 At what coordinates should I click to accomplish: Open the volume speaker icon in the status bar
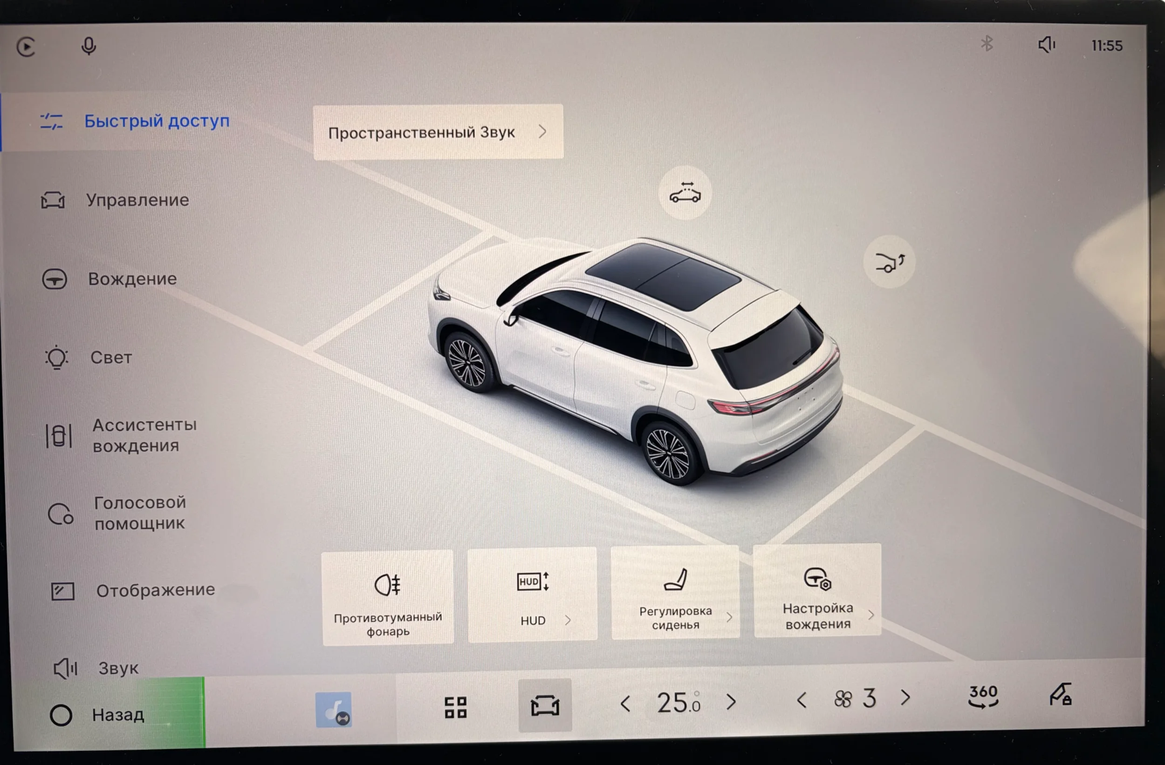click(1047, 45)
